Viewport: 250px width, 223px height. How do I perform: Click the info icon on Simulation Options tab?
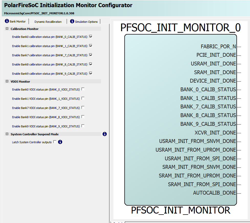click(72, 21)
